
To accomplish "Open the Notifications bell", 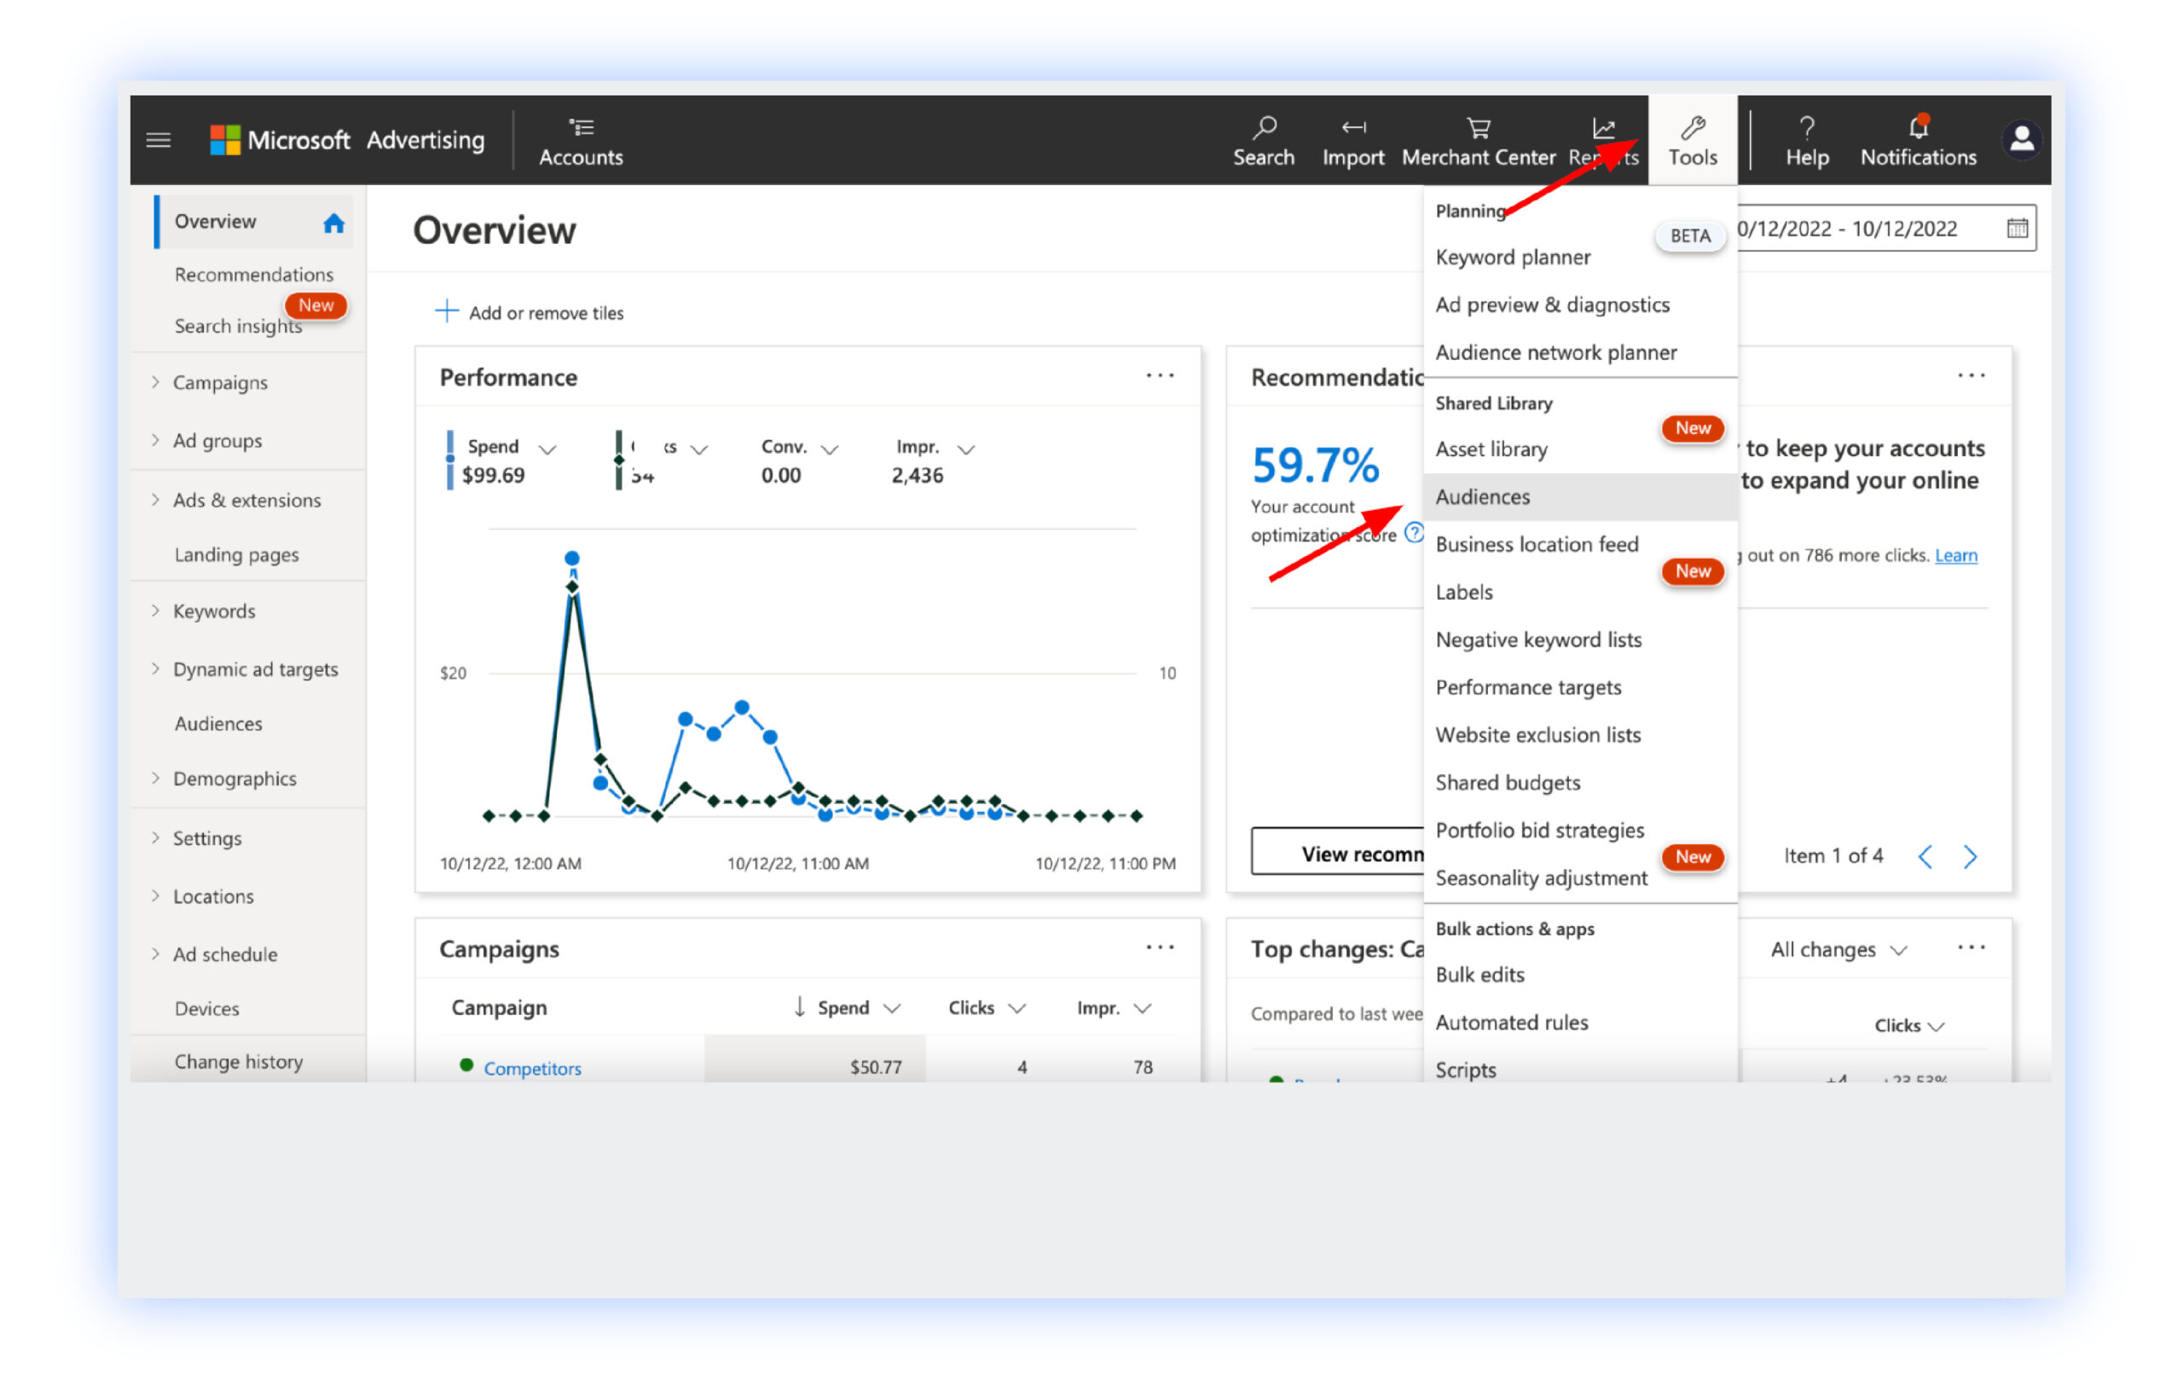I will pyautogui.click(x=1919, y=141).
